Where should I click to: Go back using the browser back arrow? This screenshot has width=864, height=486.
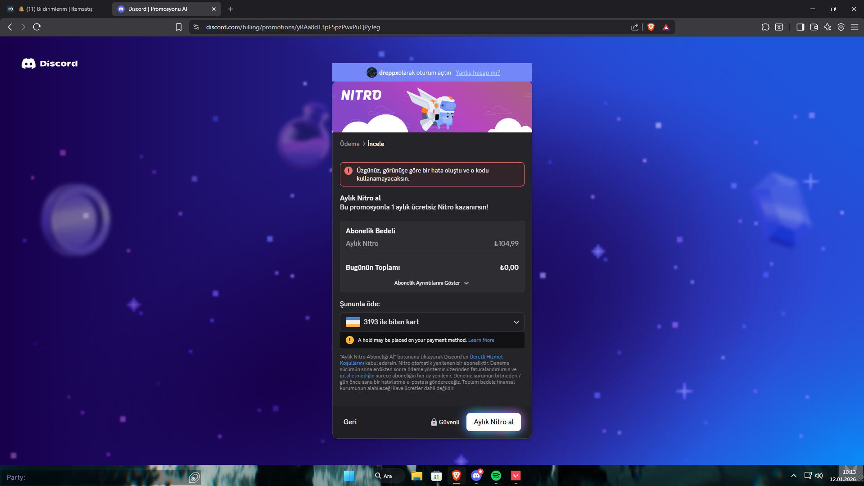coord(10,27)
